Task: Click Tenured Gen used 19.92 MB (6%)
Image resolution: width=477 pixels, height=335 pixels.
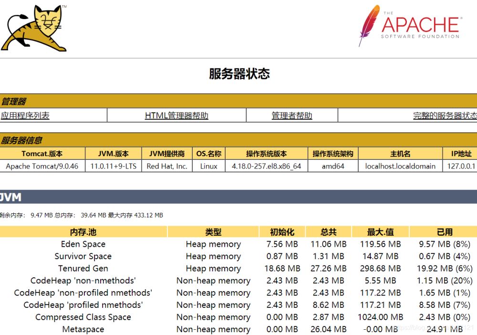Action: [x=445, y=268]
